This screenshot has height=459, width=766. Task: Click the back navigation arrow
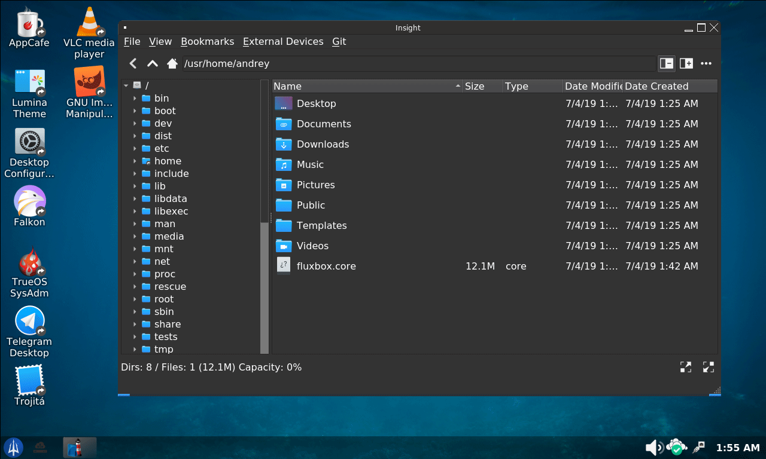[133, 63]
